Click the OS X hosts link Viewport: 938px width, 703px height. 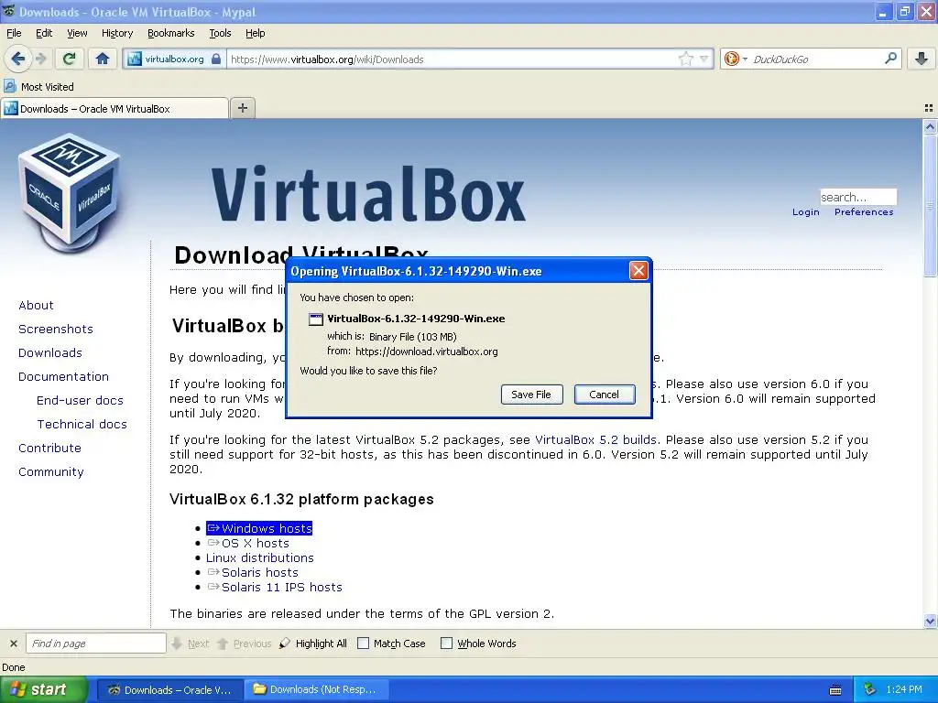pos(248,544)
